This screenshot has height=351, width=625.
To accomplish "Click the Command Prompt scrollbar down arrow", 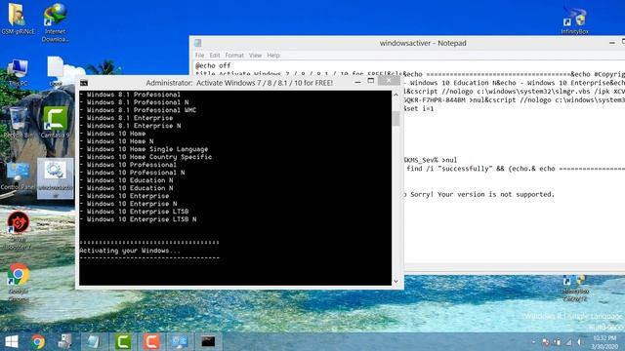I will pyautogui.click(x=396, y=281).
